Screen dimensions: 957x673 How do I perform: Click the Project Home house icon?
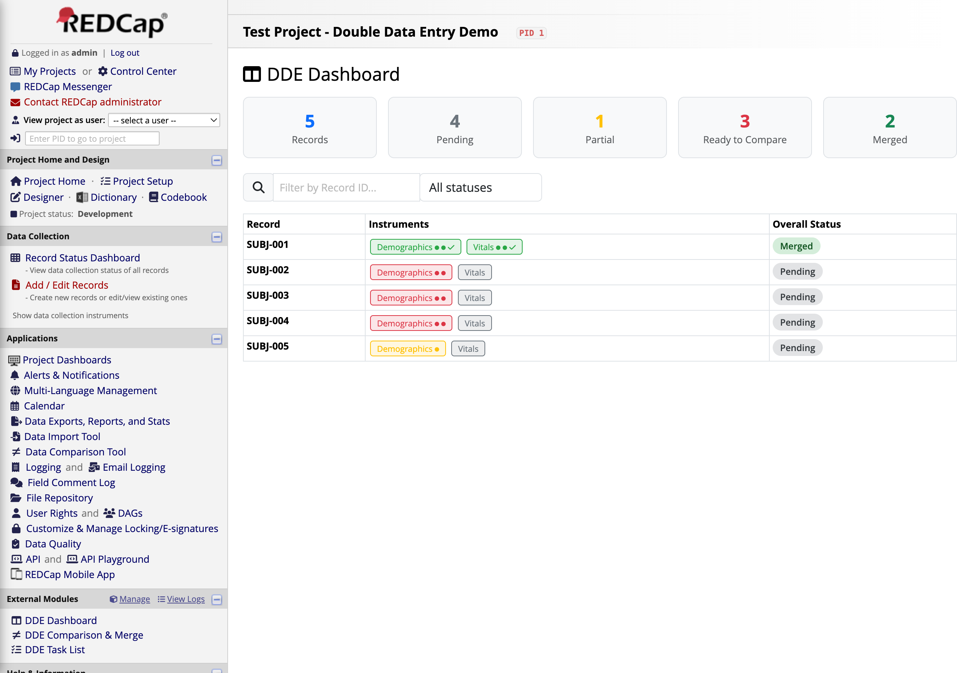click(16, 181)
